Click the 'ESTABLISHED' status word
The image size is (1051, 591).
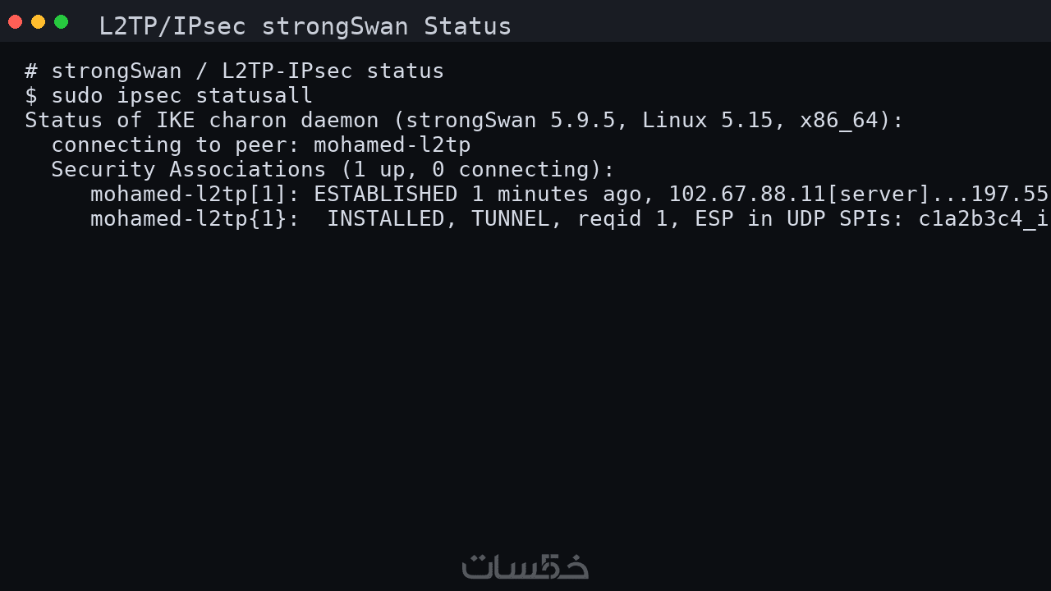click(x=385, y=195)
